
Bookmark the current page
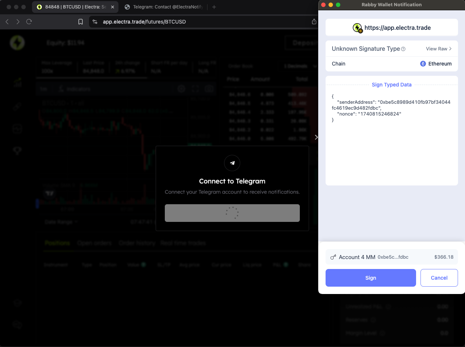[81, 22]
